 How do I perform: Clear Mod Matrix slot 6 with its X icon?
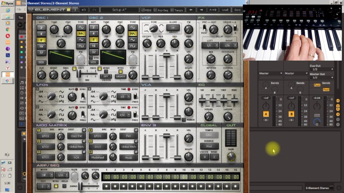coord(136,152)
